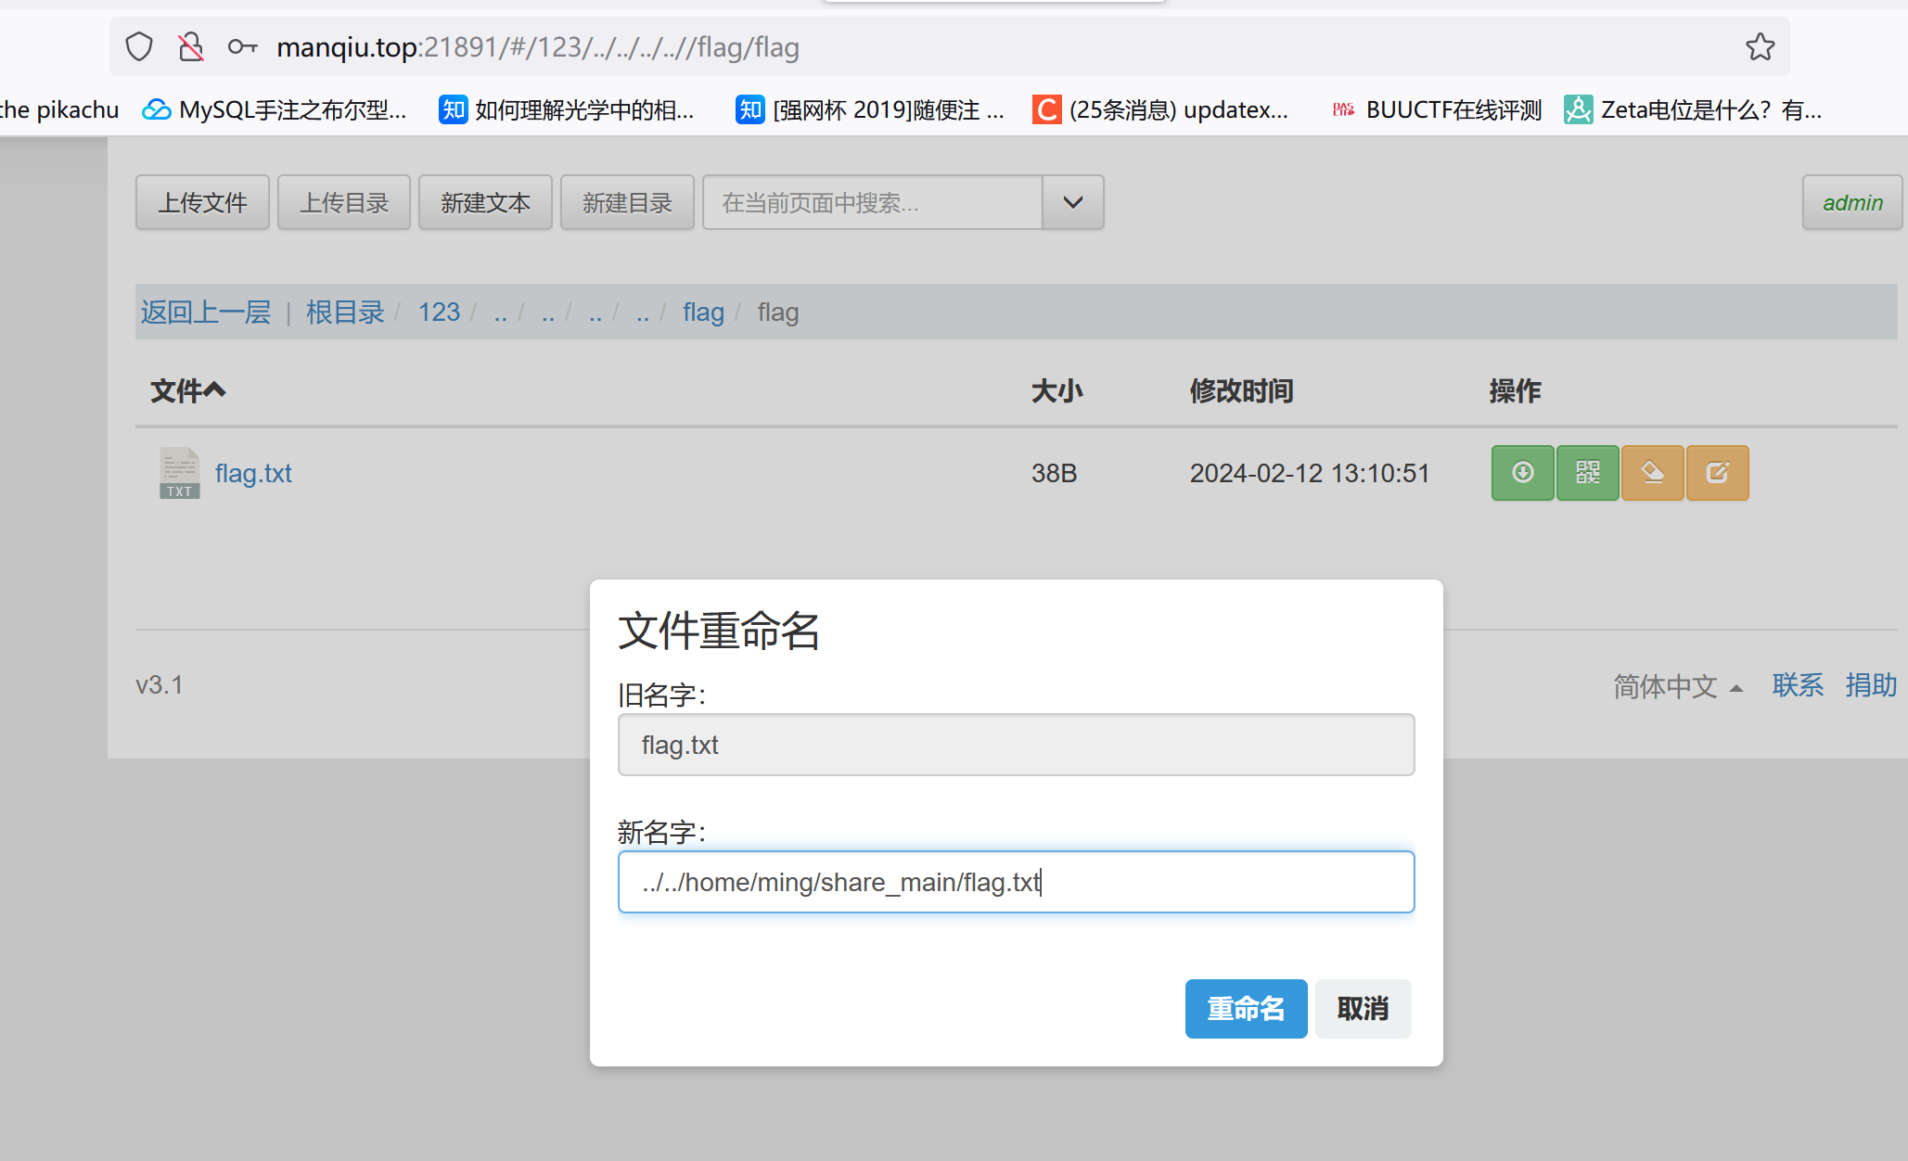The width and height of the screenshot is (1908, 1161).
Task: Focus the 在当前页面中搜索 search box
Action: [872, 202]
